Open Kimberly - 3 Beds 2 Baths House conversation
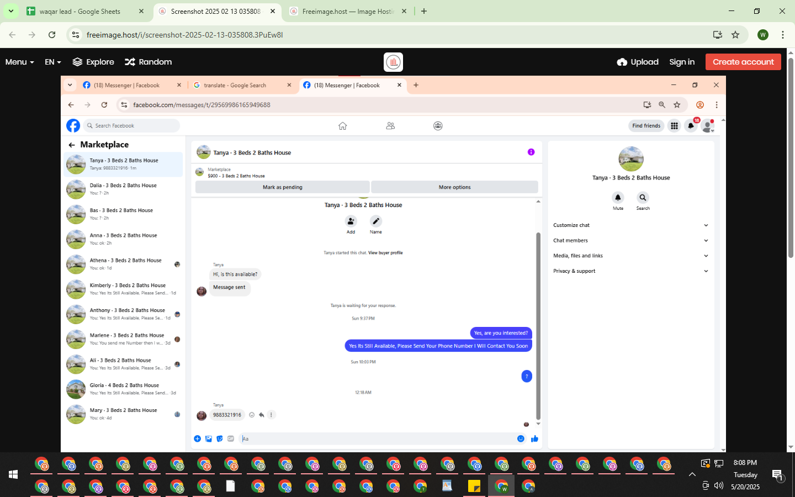The image size is (795, 497). 123,289
